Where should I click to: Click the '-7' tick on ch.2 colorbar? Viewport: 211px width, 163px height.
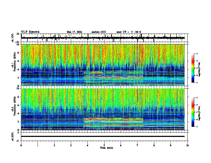click(x=197, y=127)
